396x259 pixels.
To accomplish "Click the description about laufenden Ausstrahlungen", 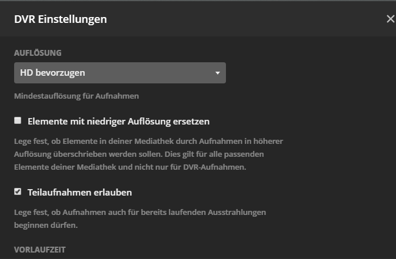I will coord(140,211).
